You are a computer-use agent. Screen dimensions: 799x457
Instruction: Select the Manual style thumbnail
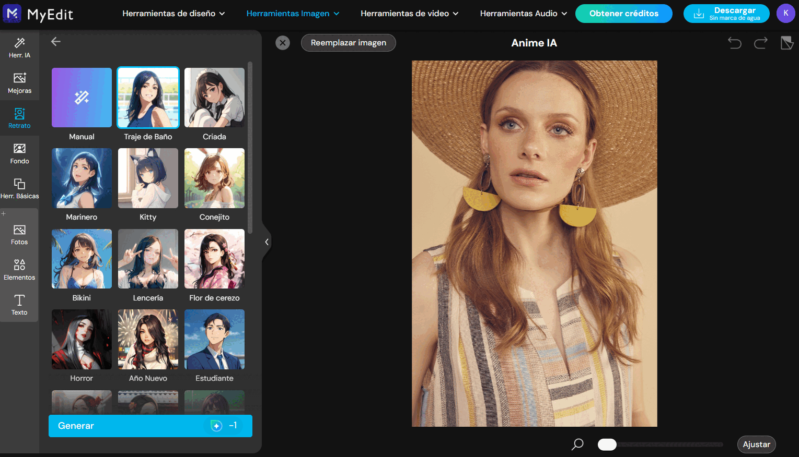coord(82,98)
